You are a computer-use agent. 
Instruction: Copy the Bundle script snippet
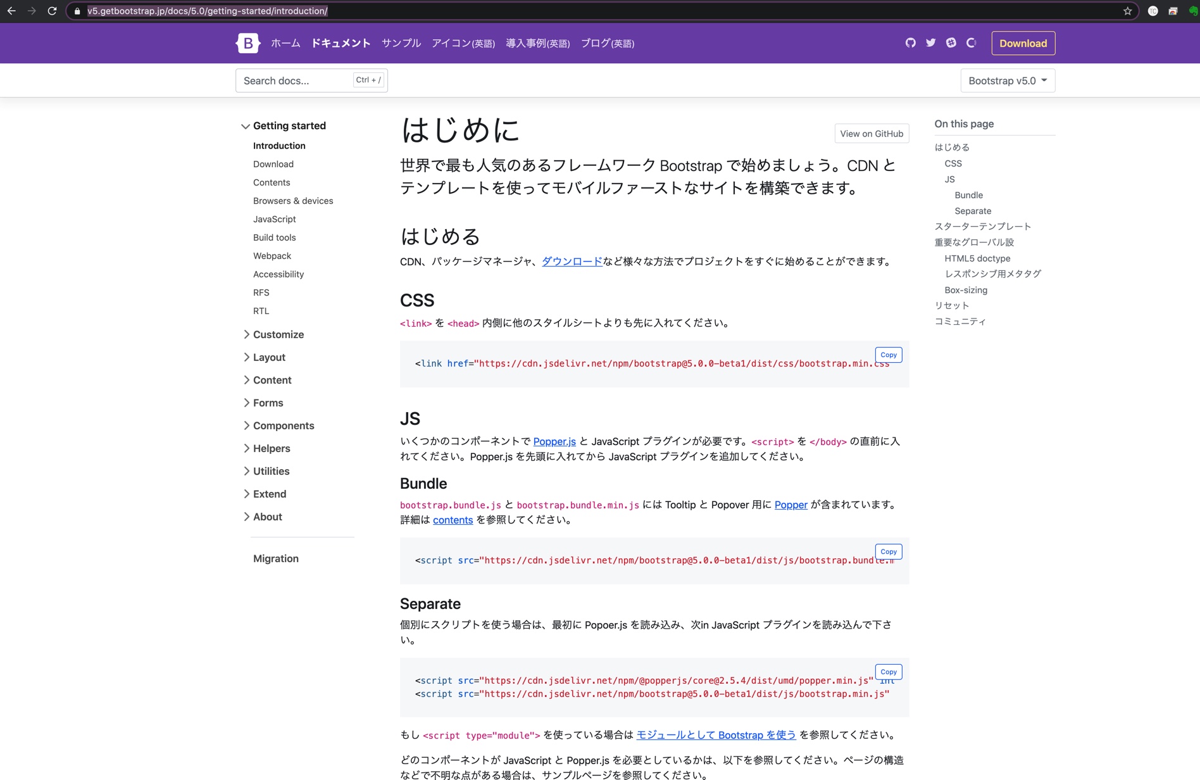pyautogui.click(x=889, y=551)
